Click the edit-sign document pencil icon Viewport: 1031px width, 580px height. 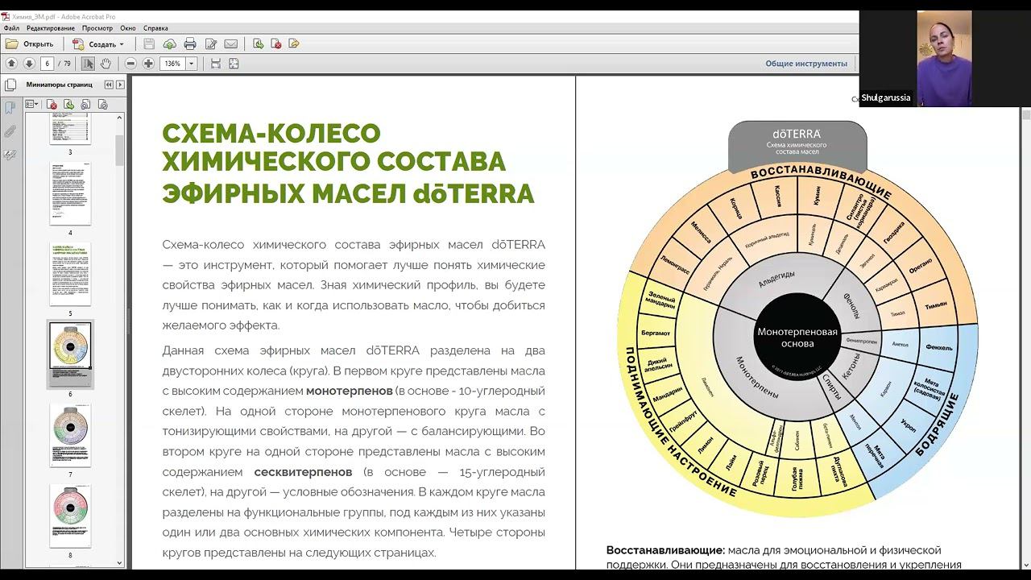pos(211,43)
